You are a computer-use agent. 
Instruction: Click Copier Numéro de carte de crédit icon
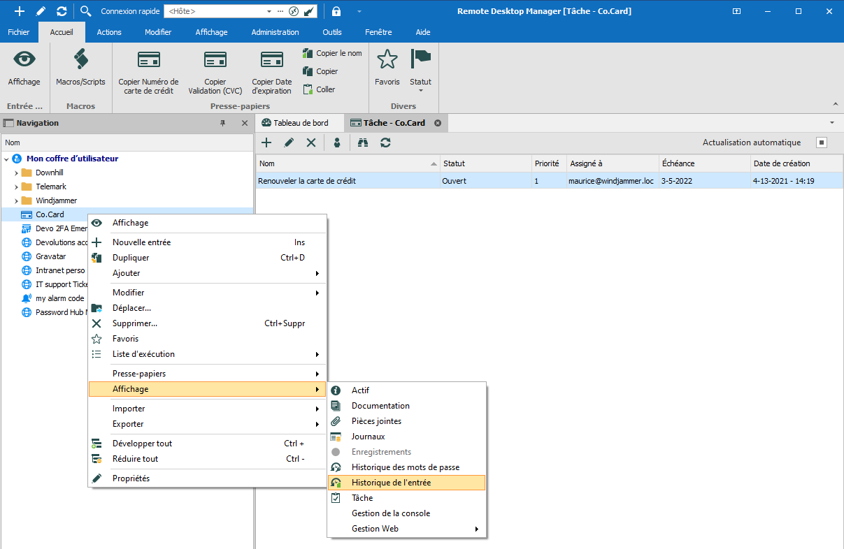[x=148, y=61]
